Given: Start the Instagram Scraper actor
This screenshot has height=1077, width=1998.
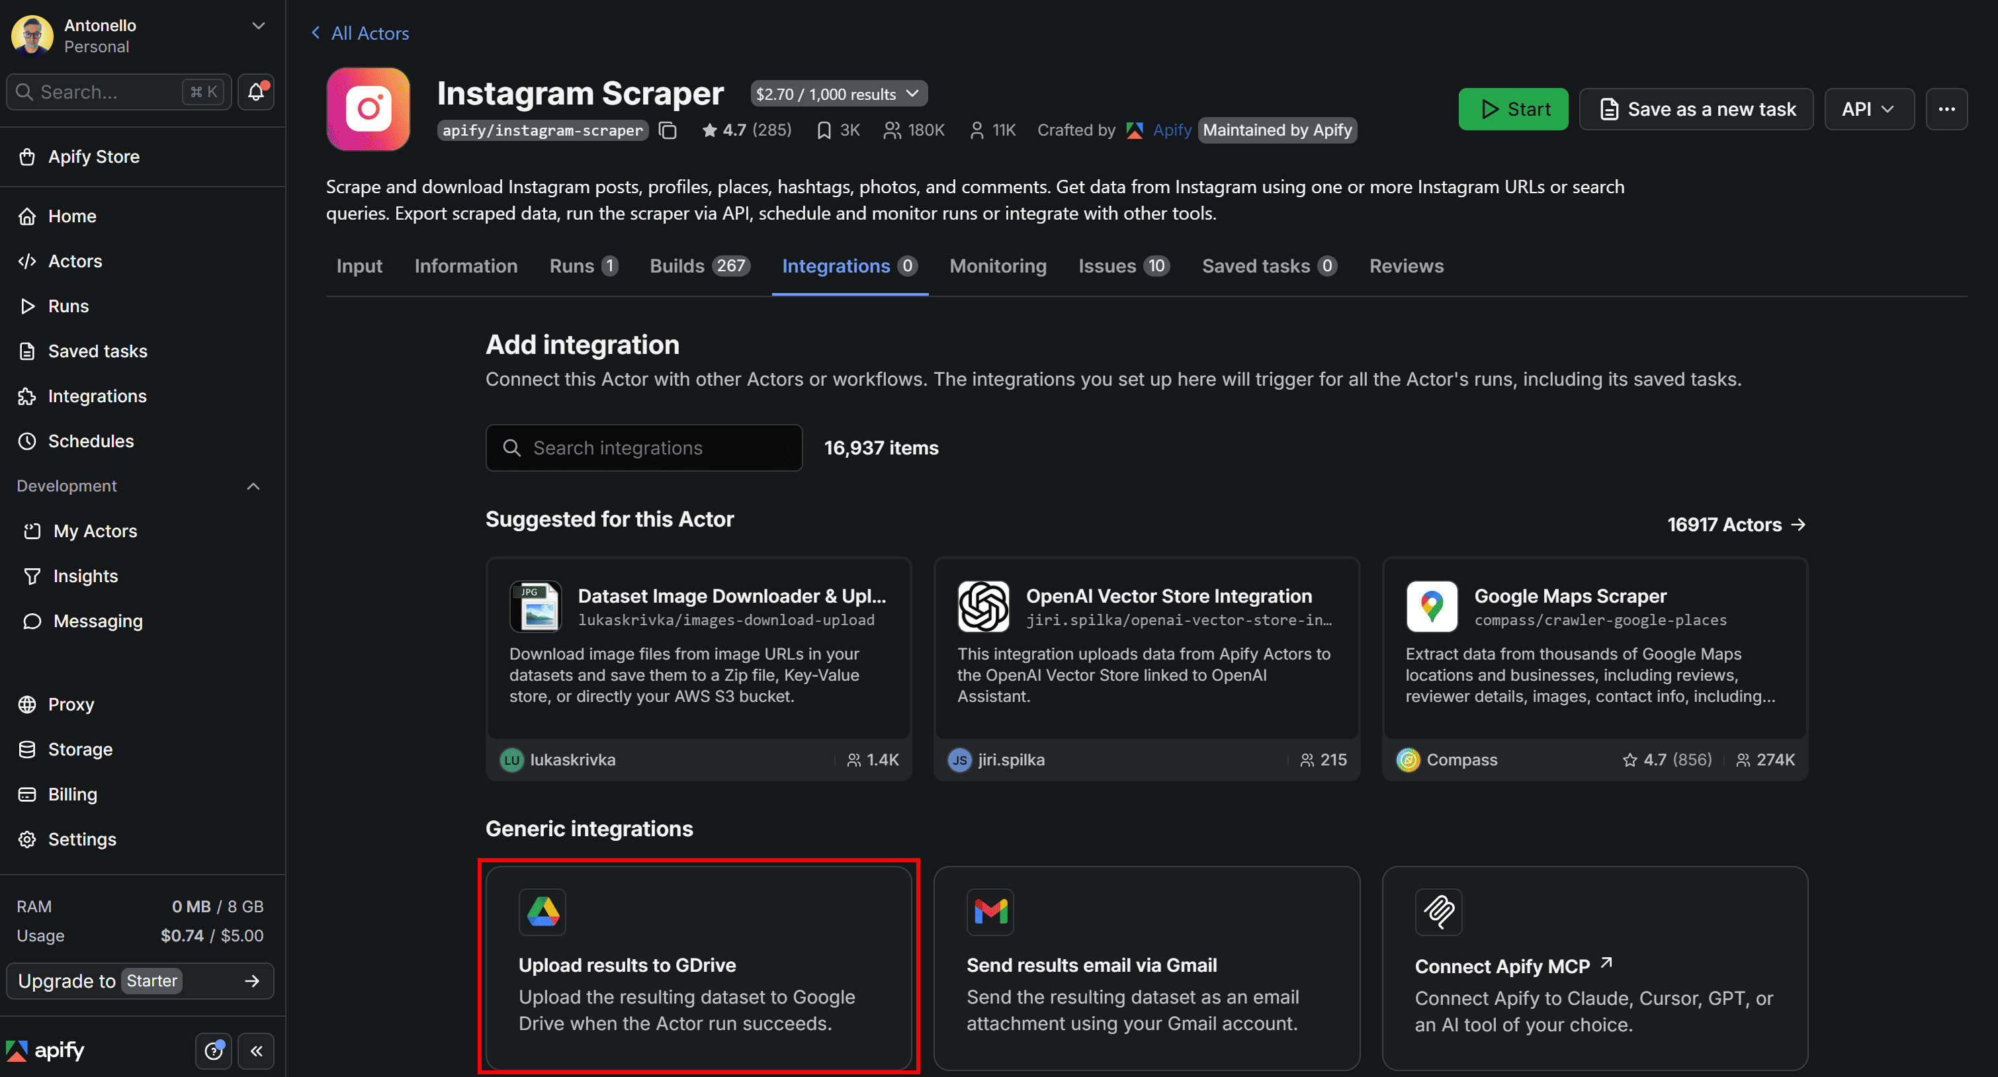Looking at the screenshot, I should [1512, 108].
